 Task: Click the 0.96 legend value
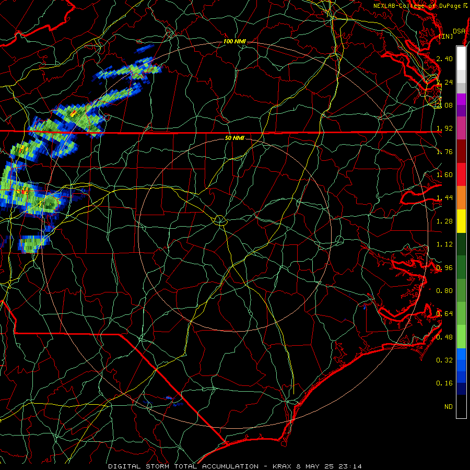point(444,268)
